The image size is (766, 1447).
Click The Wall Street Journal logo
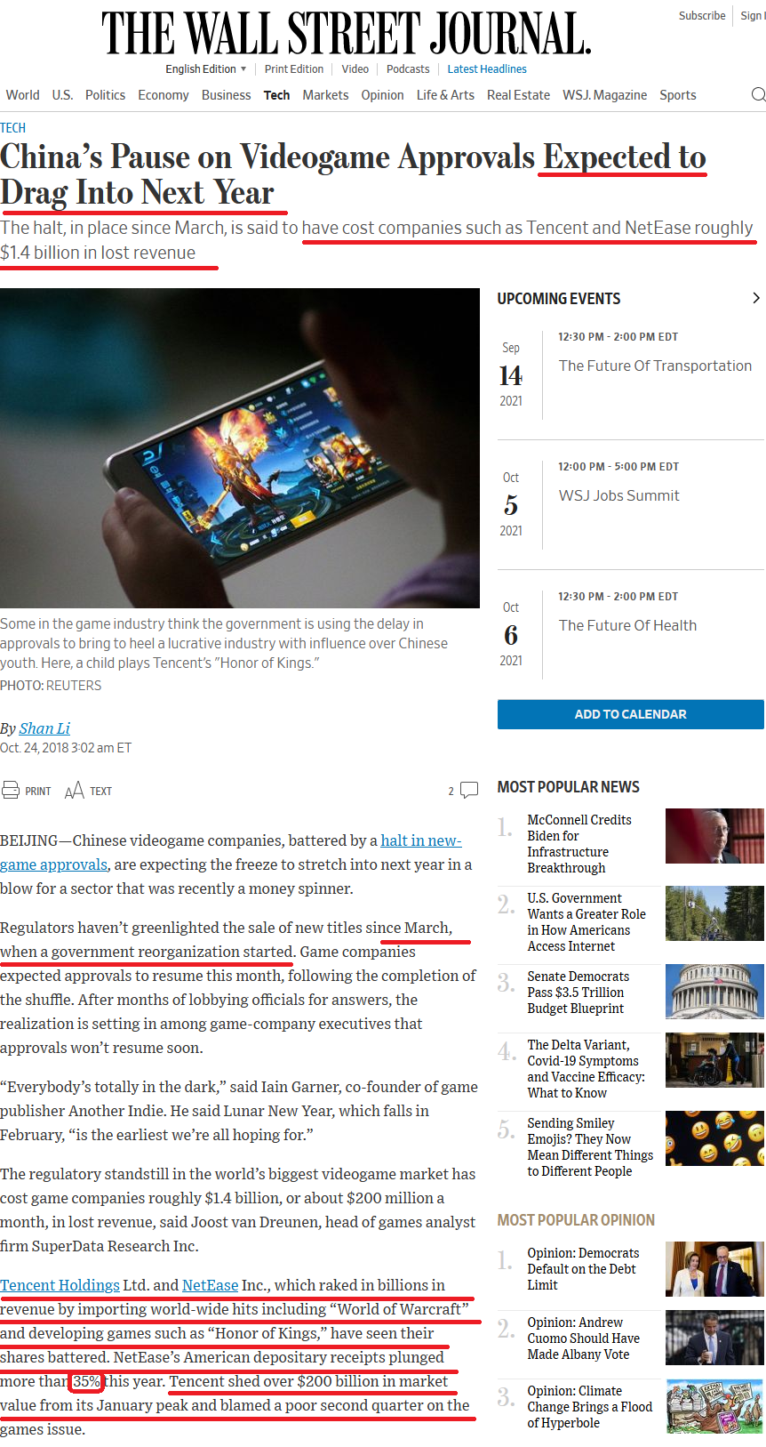click(x=347, y=33)
